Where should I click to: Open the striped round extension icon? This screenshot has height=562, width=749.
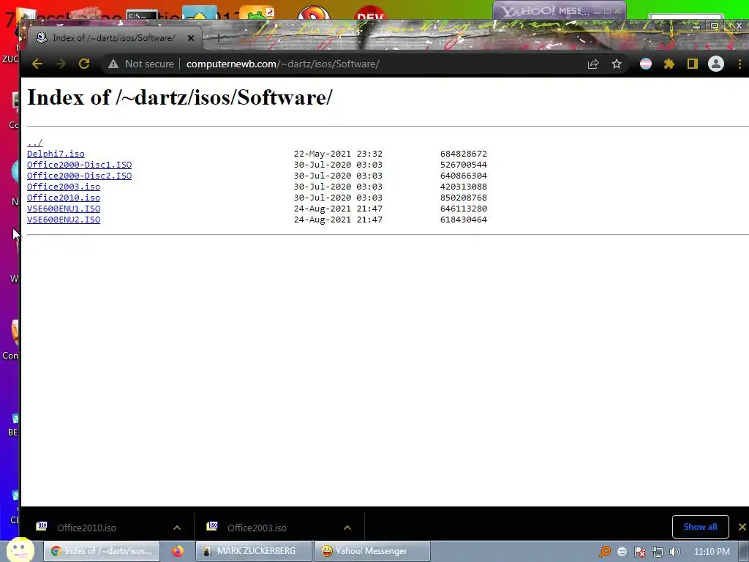point(646,64)
